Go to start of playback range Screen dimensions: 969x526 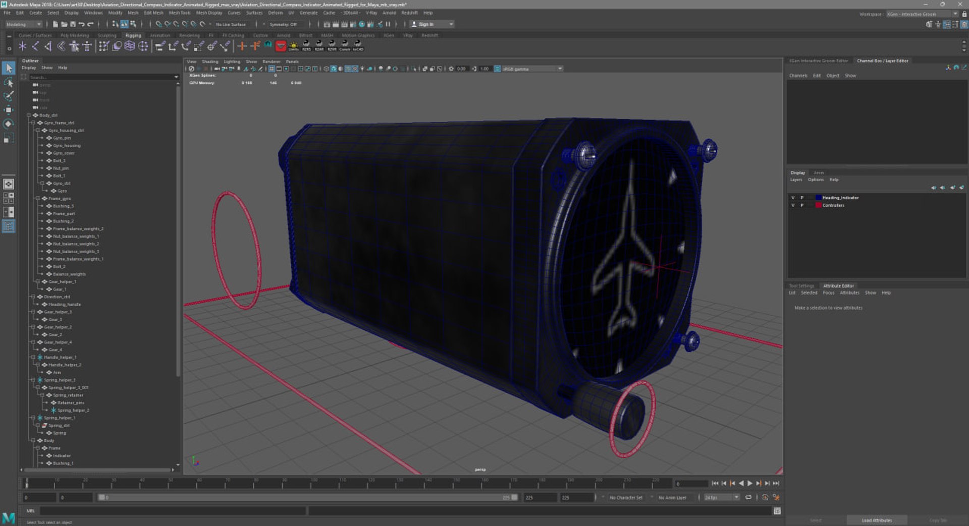(715, 483)
